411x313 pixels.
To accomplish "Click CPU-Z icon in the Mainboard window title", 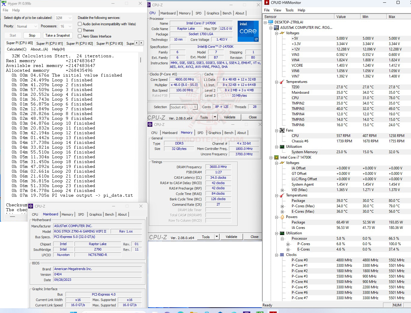I will coord(31,206).
